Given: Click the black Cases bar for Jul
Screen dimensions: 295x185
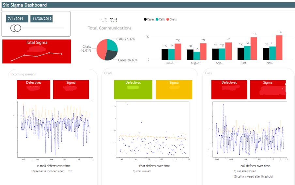Looking at the screenshot, I should pos(165,54).
